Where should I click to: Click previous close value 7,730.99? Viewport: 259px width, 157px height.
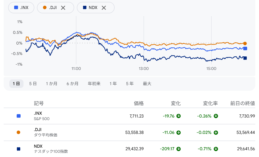[247, 116]
